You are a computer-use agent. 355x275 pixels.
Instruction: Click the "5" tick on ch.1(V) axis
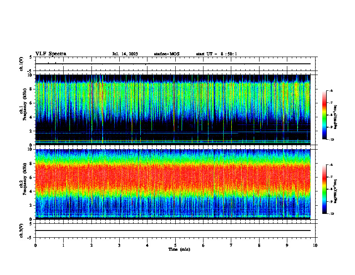click(x=31, y=57)
